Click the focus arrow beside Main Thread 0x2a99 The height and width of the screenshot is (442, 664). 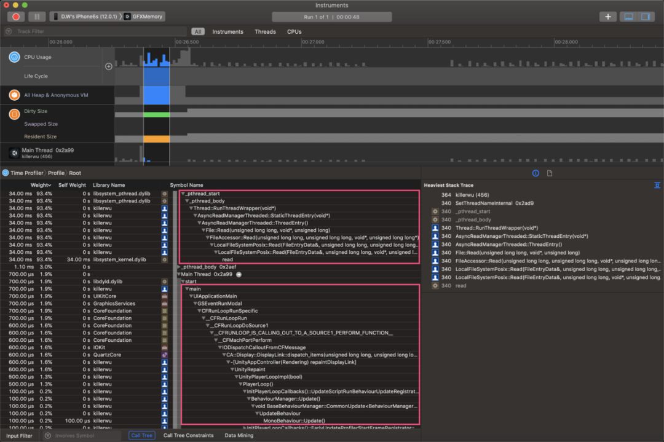239,275
